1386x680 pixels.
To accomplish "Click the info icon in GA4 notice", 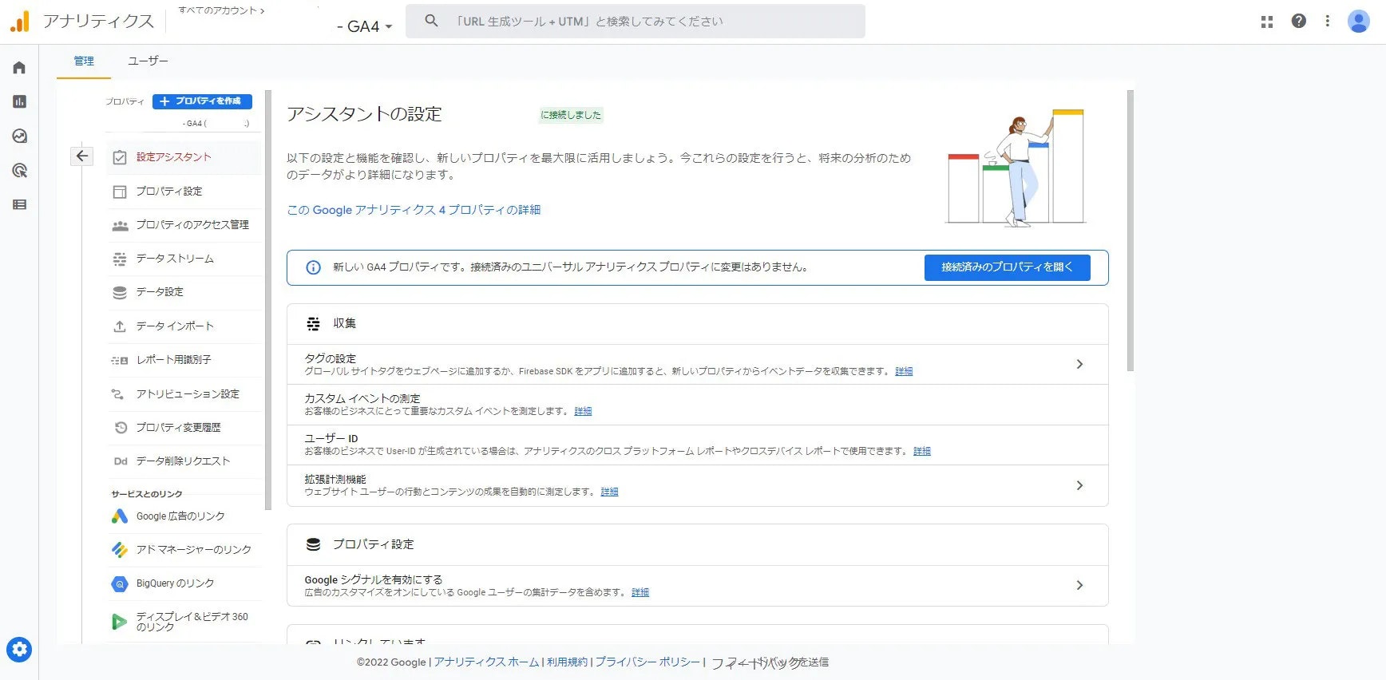I will click(x=314, y=267).
